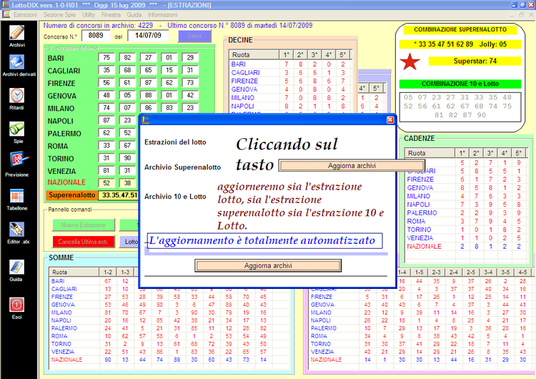
Task: Select VENEZIA row in right-hand sums table
Action: point(419,352)
